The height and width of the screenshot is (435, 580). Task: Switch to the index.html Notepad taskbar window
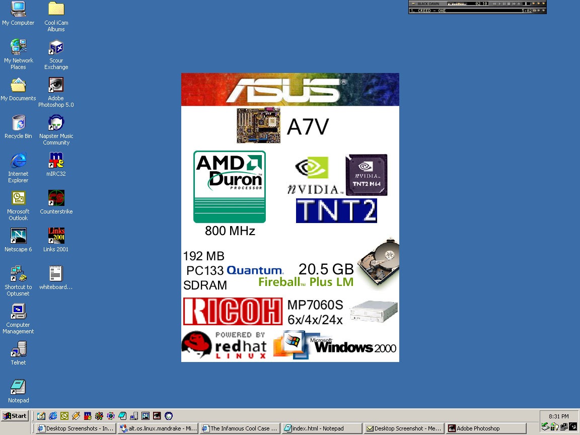point(322,428)
